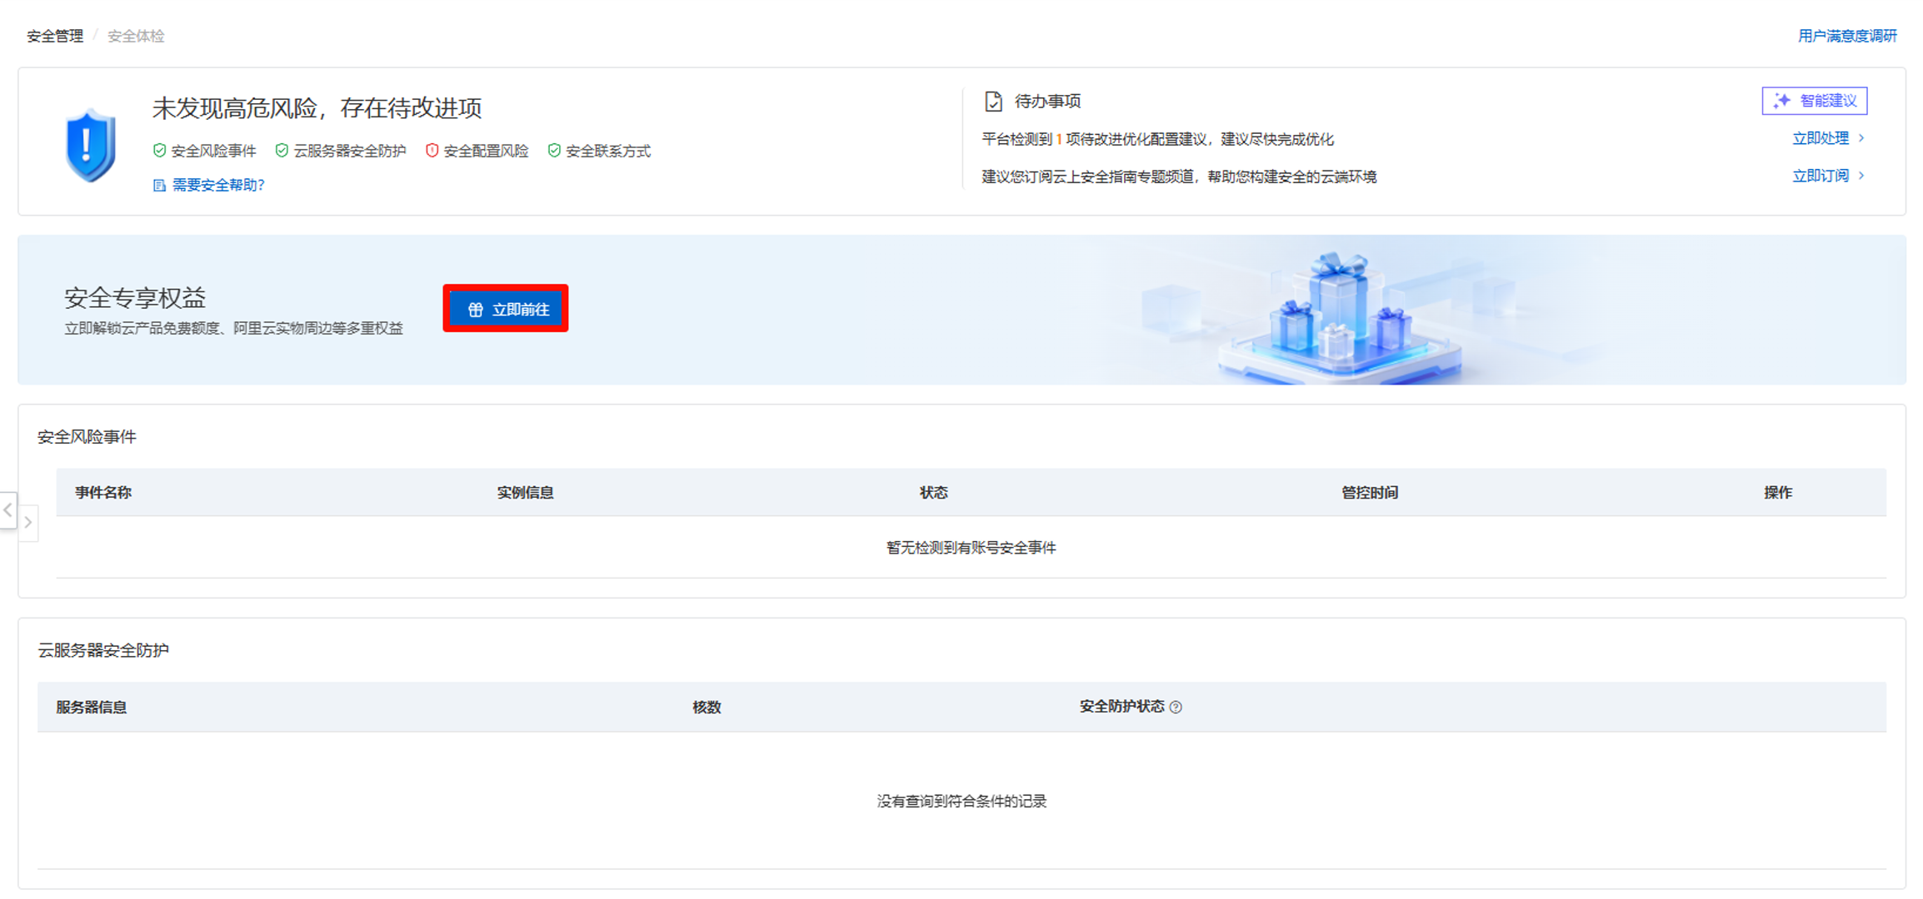Open the 需要安全帮助 help link
Screen dimensions: 1923x899
tap(217, 184)
